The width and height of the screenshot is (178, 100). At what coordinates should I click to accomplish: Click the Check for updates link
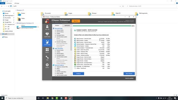(x=129, y=78)
